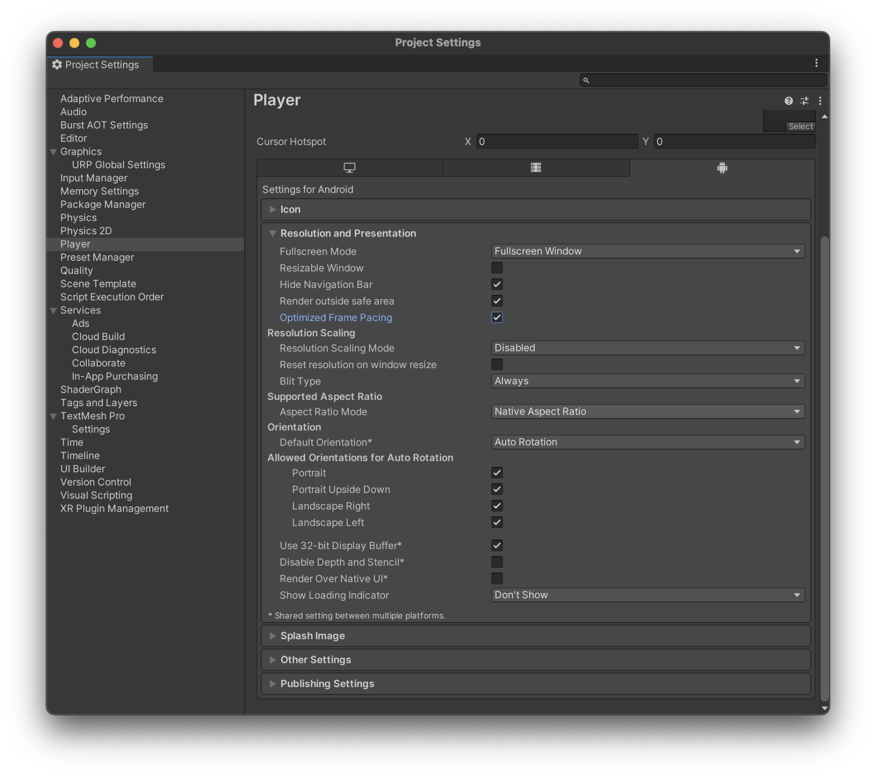
Task: Select the Physics 2D settings menu item
Action: (x=86, y=230)
